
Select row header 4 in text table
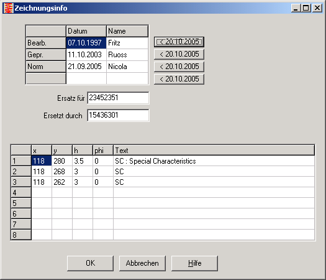[x=21, y=192]
